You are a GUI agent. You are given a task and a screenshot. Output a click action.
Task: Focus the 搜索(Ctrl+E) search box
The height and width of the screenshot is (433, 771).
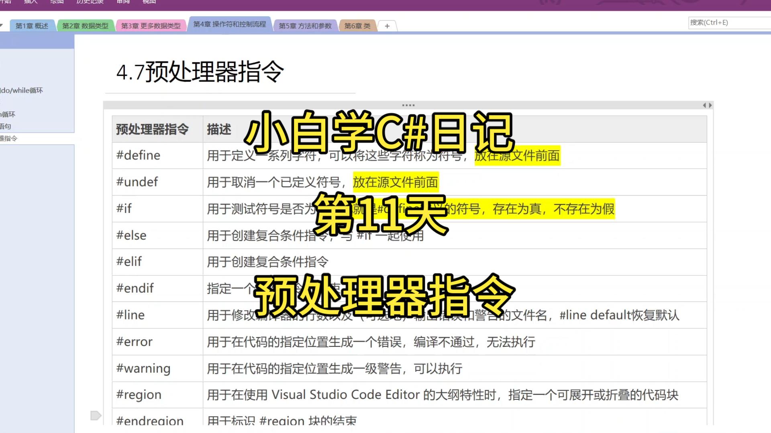[730, 22]
